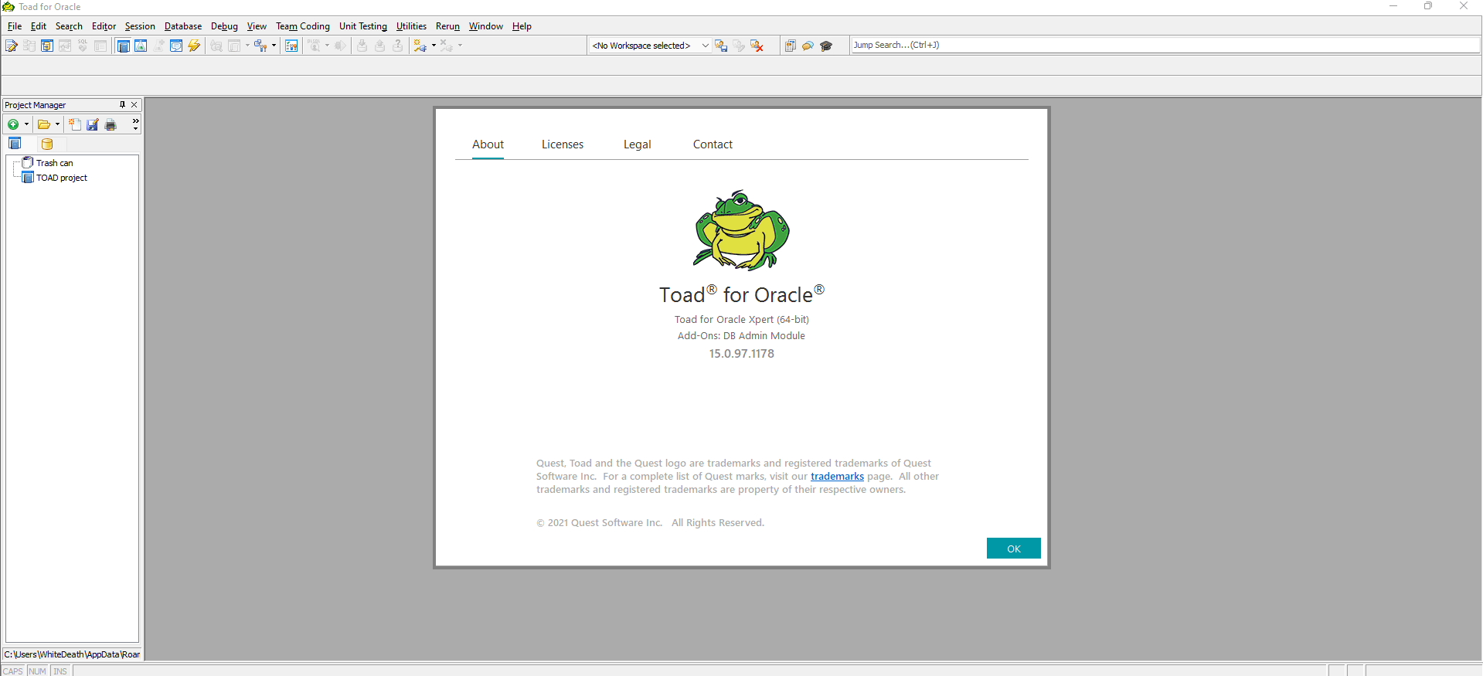This screenshot has height=676, width=1483.
Task: Switch to the blue projects tab in Project Manager
Action: click(15, 144)
